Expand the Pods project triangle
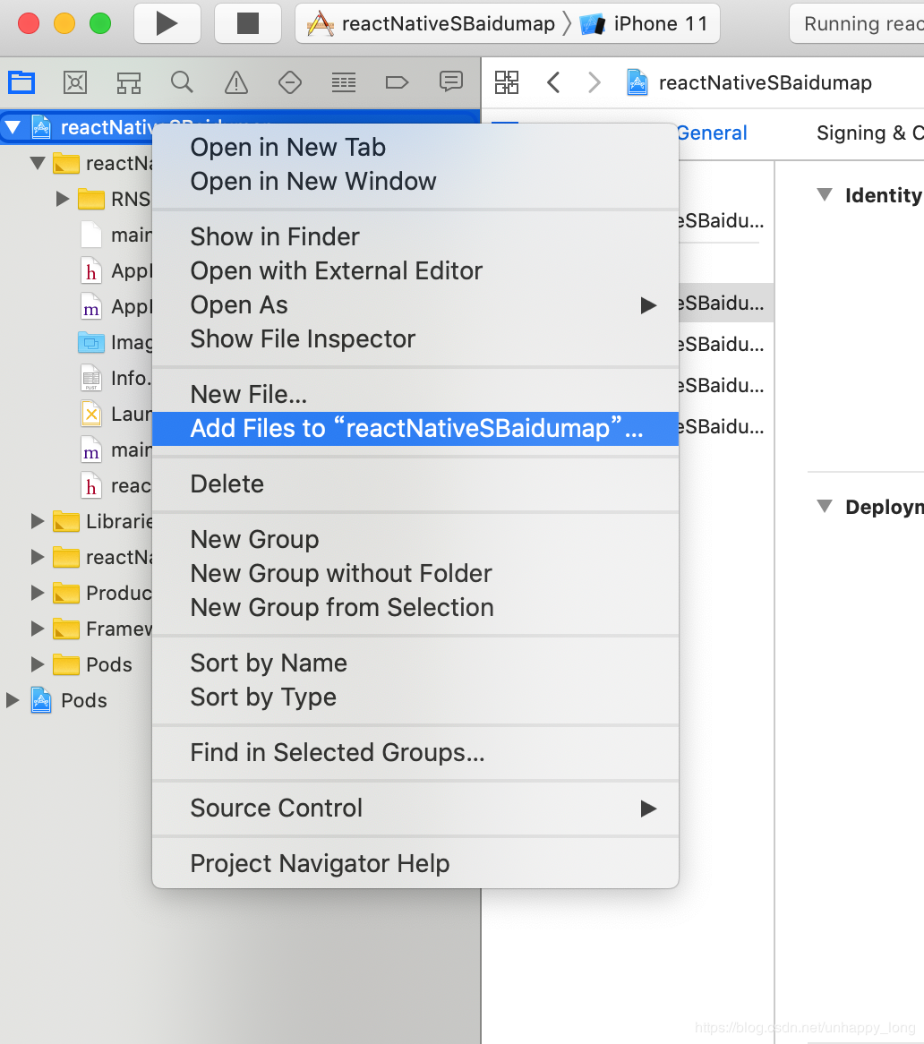The height and width of the screenshot is (1044, 924). (x=13, y=700)
